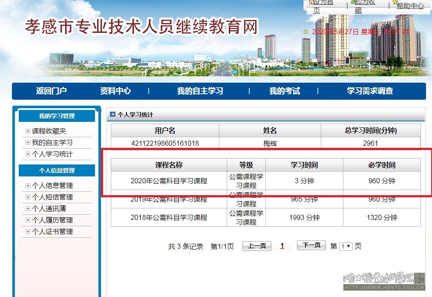Click the arrow bullet icon next to 个人通讯薄
This screenshot has width=432, height=297.
(x=28, y=209)
